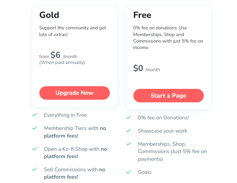The width and height of the screenshot is (237, 183).
Task: Click the checkmark next to Membership Tiers
Action: point(35,128)
